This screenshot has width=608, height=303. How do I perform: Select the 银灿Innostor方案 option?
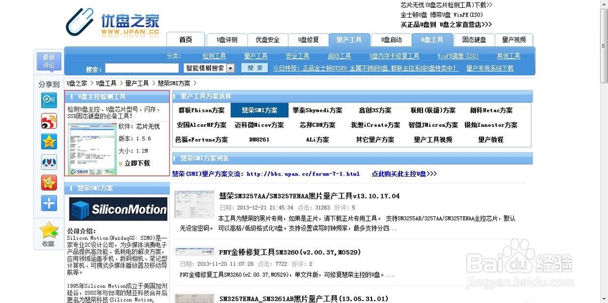pos(491,125)
